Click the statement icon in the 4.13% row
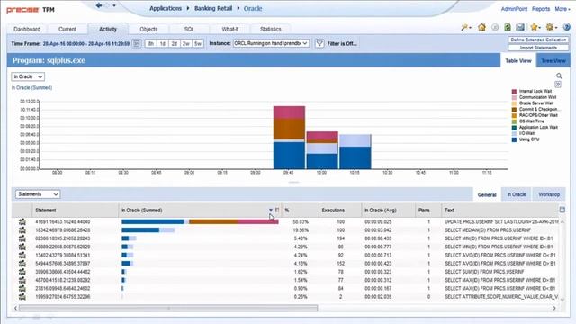This screenshot has height=324, width=576. (22, 264)
